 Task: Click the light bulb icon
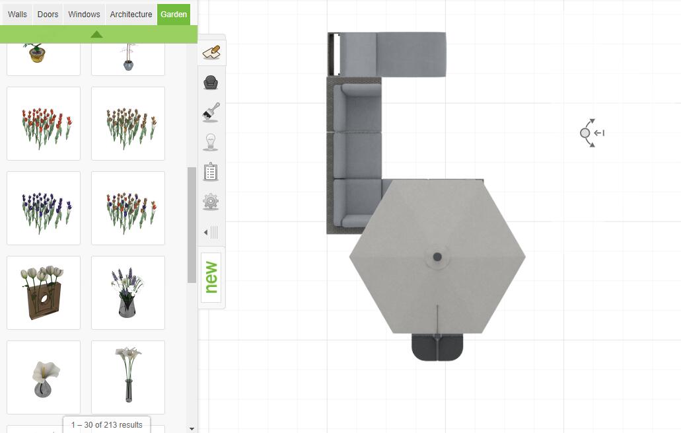(x=211, y=141)
